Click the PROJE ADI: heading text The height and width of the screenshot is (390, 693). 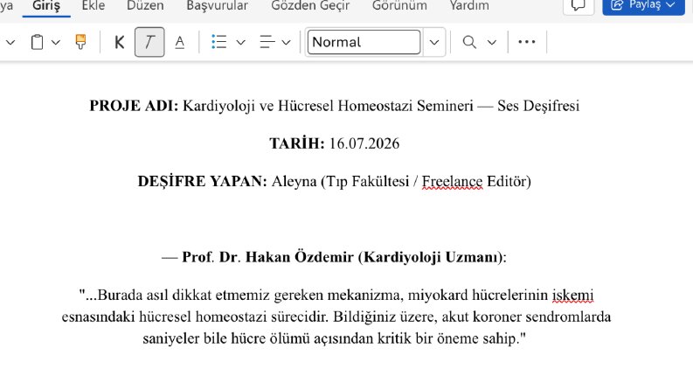pos(134,106)
